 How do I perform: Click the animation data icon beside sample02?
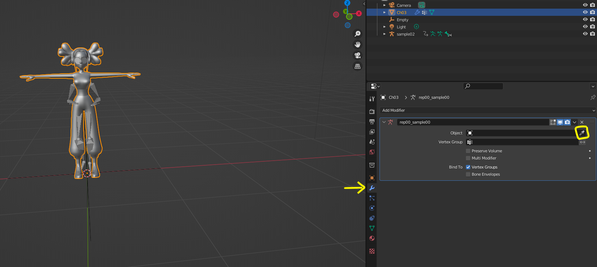coord(426,34)
